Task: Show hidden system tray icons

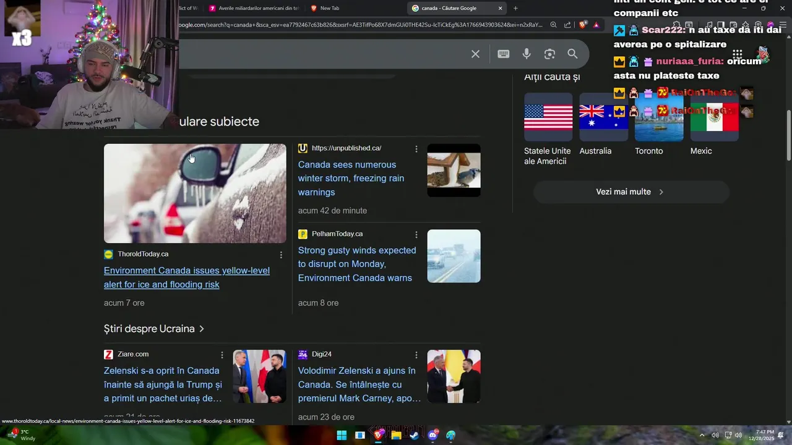Action: (x=702, y=435)
